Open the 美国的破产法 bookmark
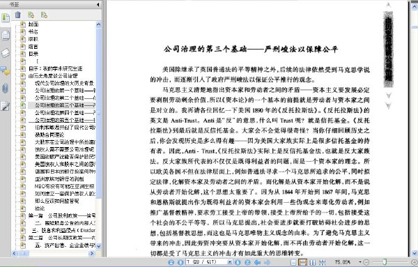 65,157
